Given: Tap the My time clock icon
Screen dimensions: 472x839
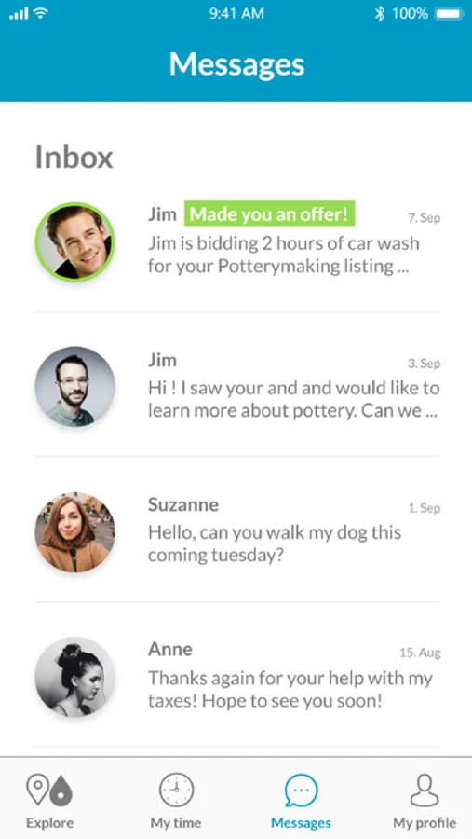Looking at the screenshot, I should [176, 790].
